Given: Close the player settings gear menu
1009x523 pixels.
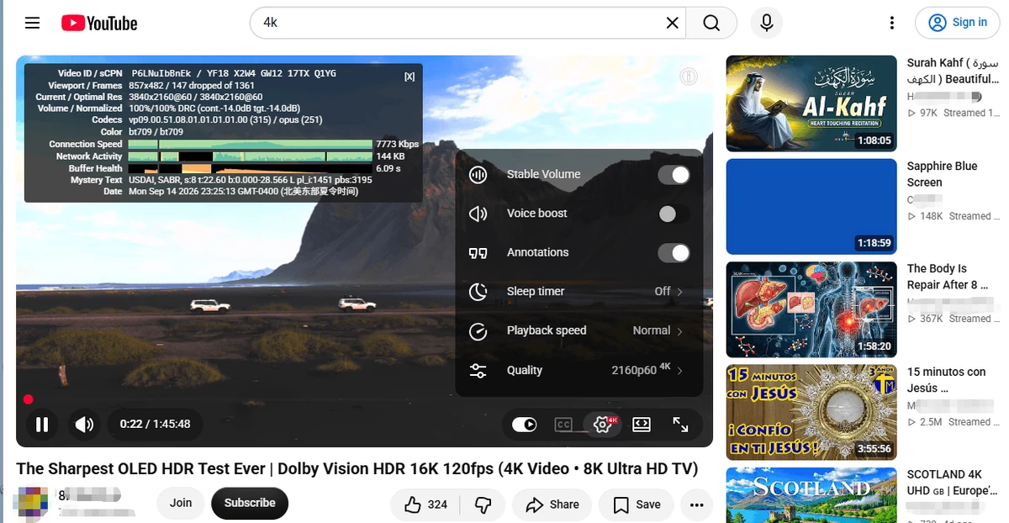Looking at the screenshot, I should click(x=602, y=425).
